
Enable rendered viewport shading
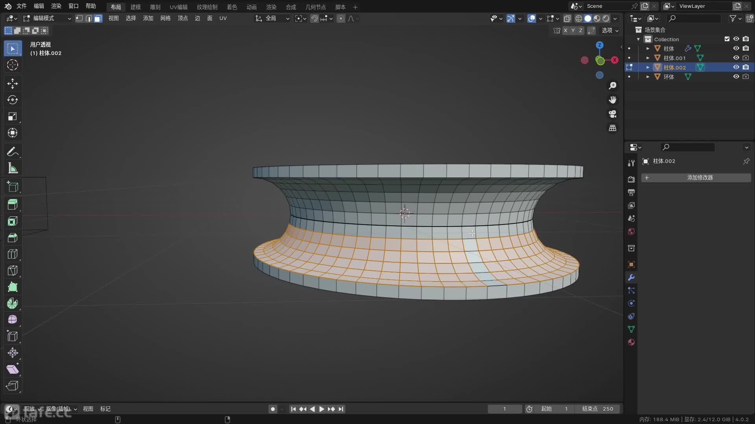[606, 18]
